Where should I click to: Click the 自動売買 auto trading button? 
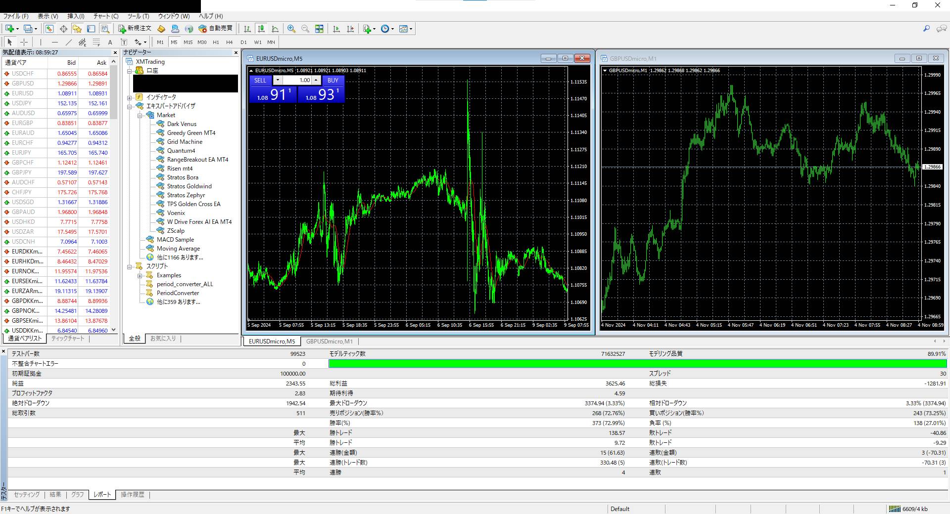coord(216,29)
